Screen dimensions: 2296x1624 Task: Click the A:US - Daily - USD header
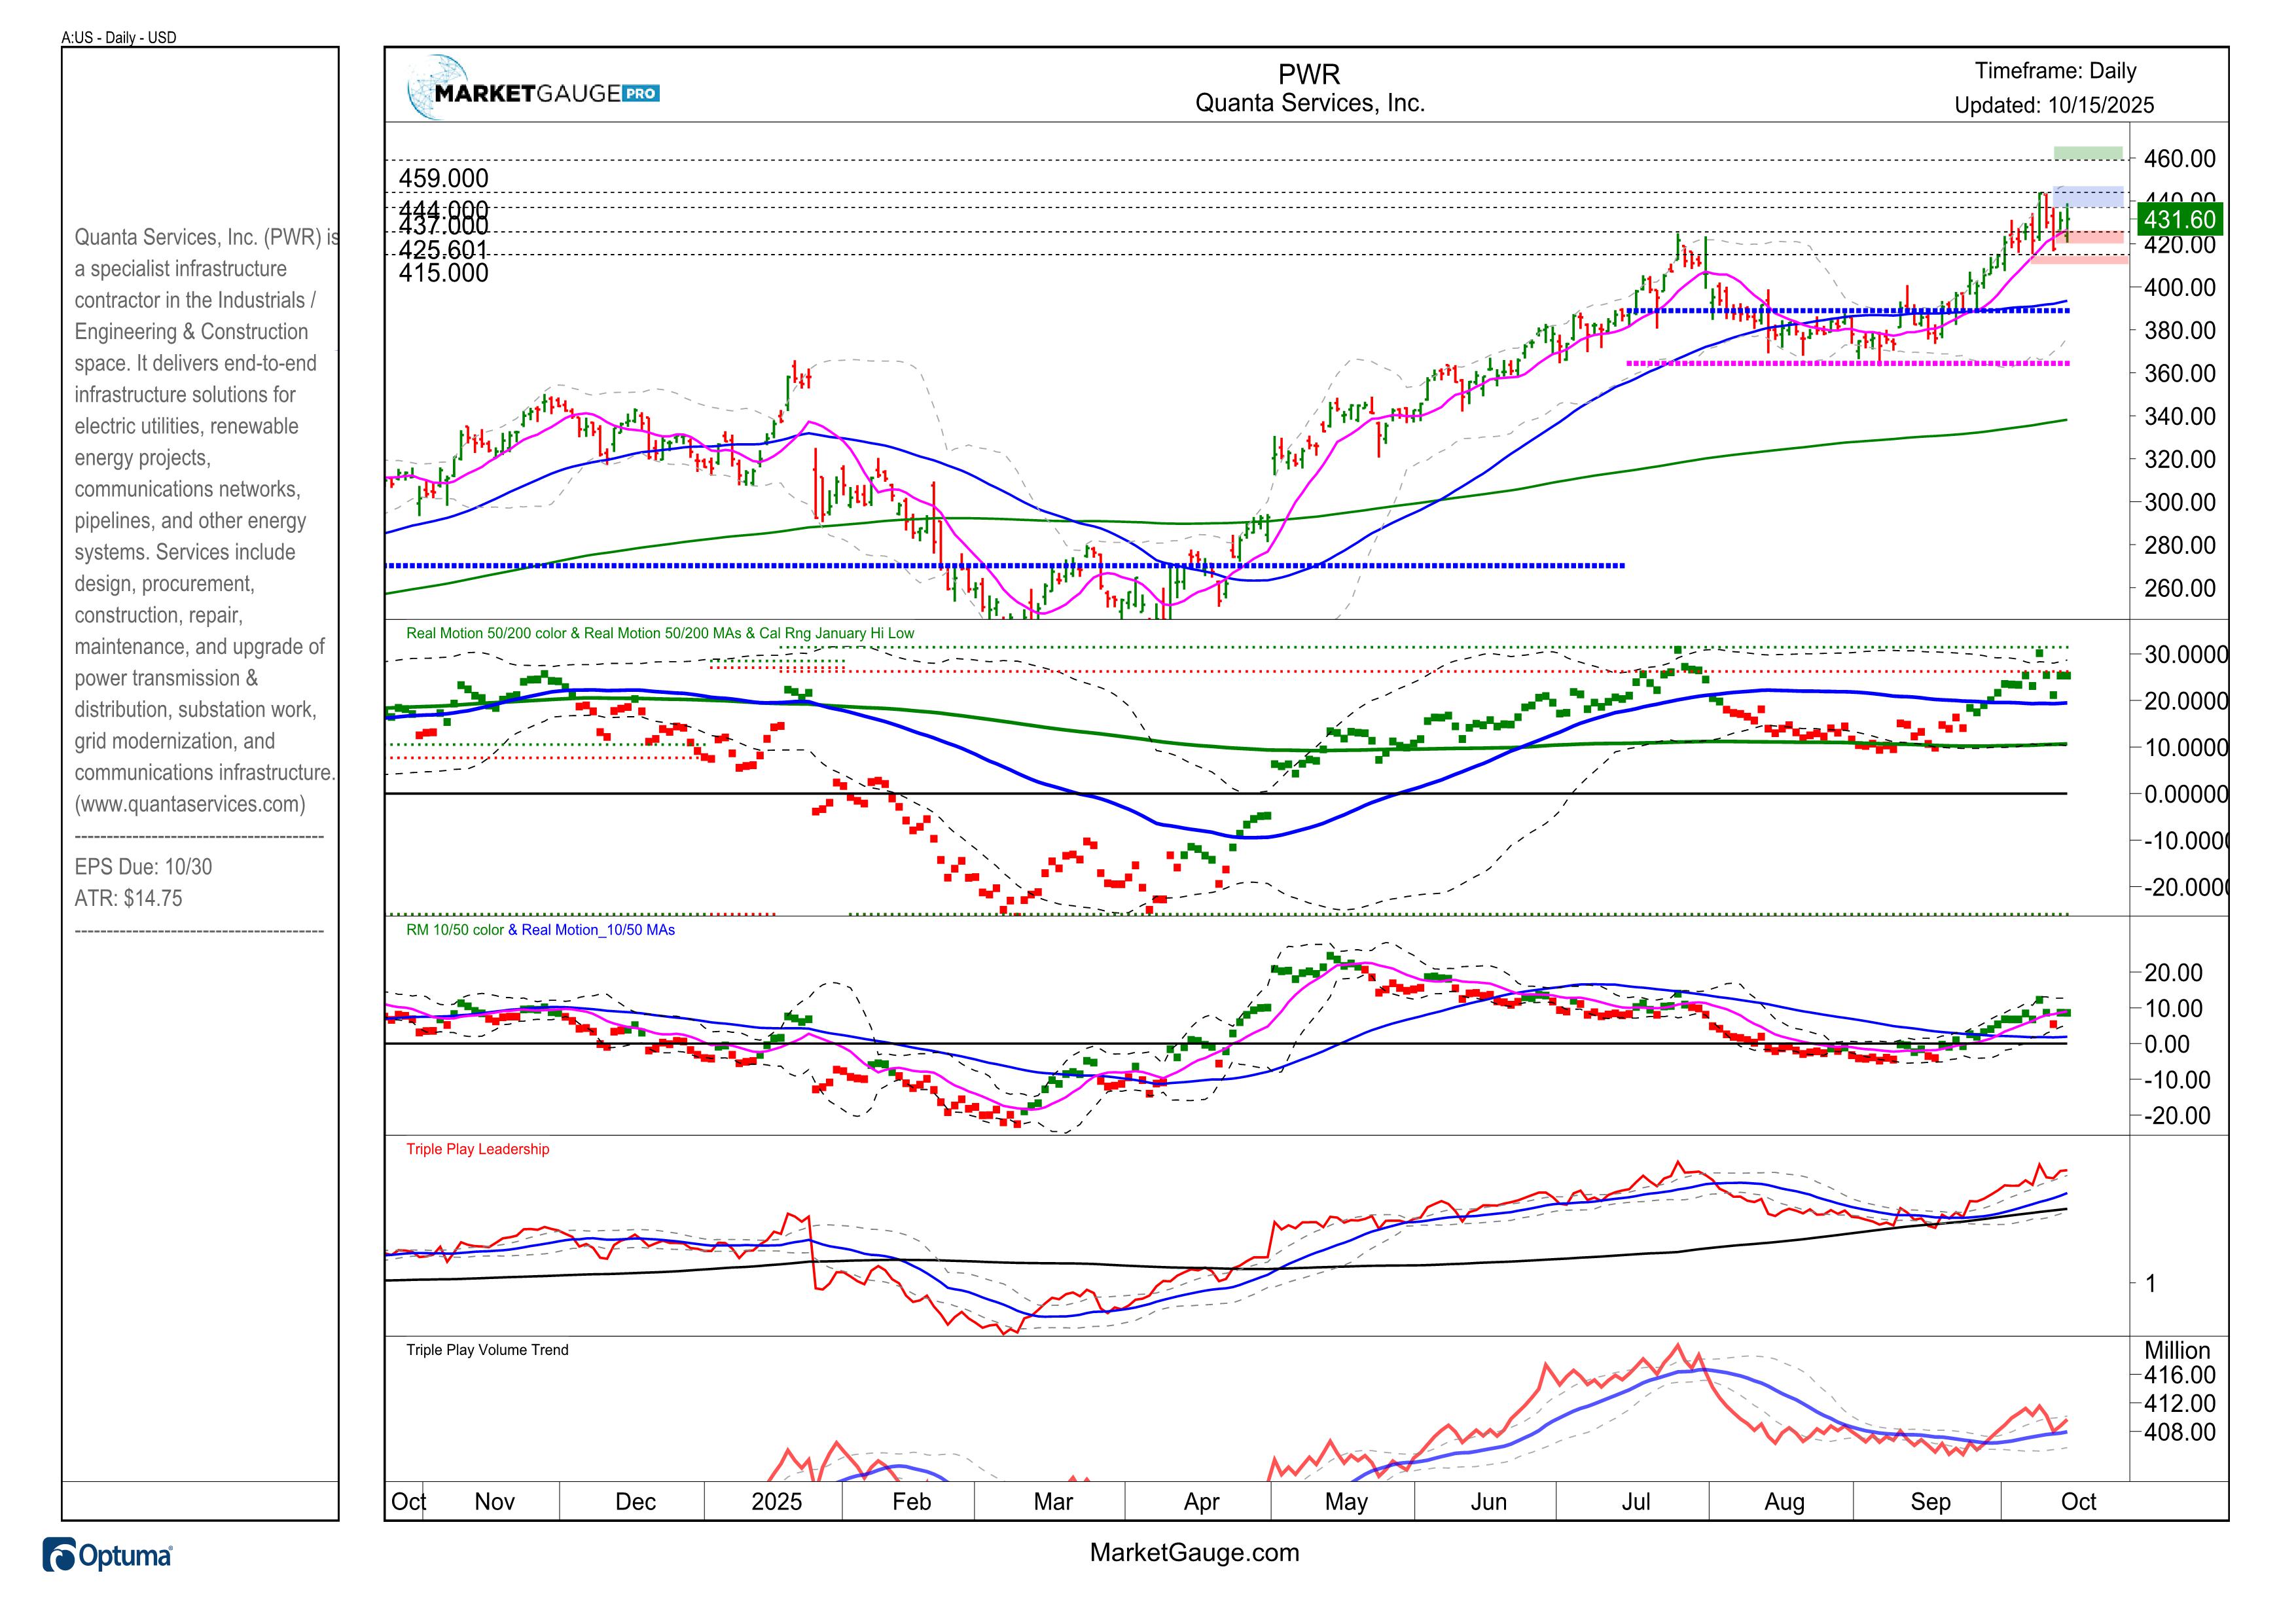pos(119,38)
